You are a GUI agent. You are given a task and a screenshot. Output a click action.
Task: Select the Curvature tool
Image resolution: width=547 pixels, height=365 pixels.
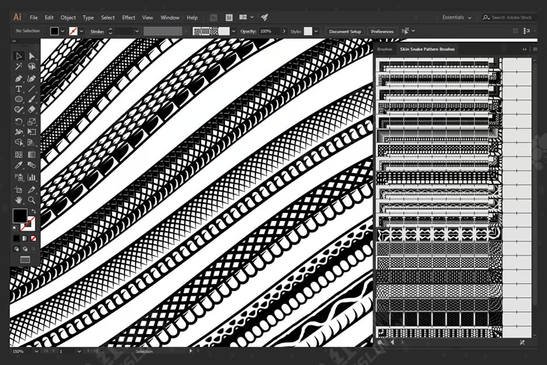[32, 78]
